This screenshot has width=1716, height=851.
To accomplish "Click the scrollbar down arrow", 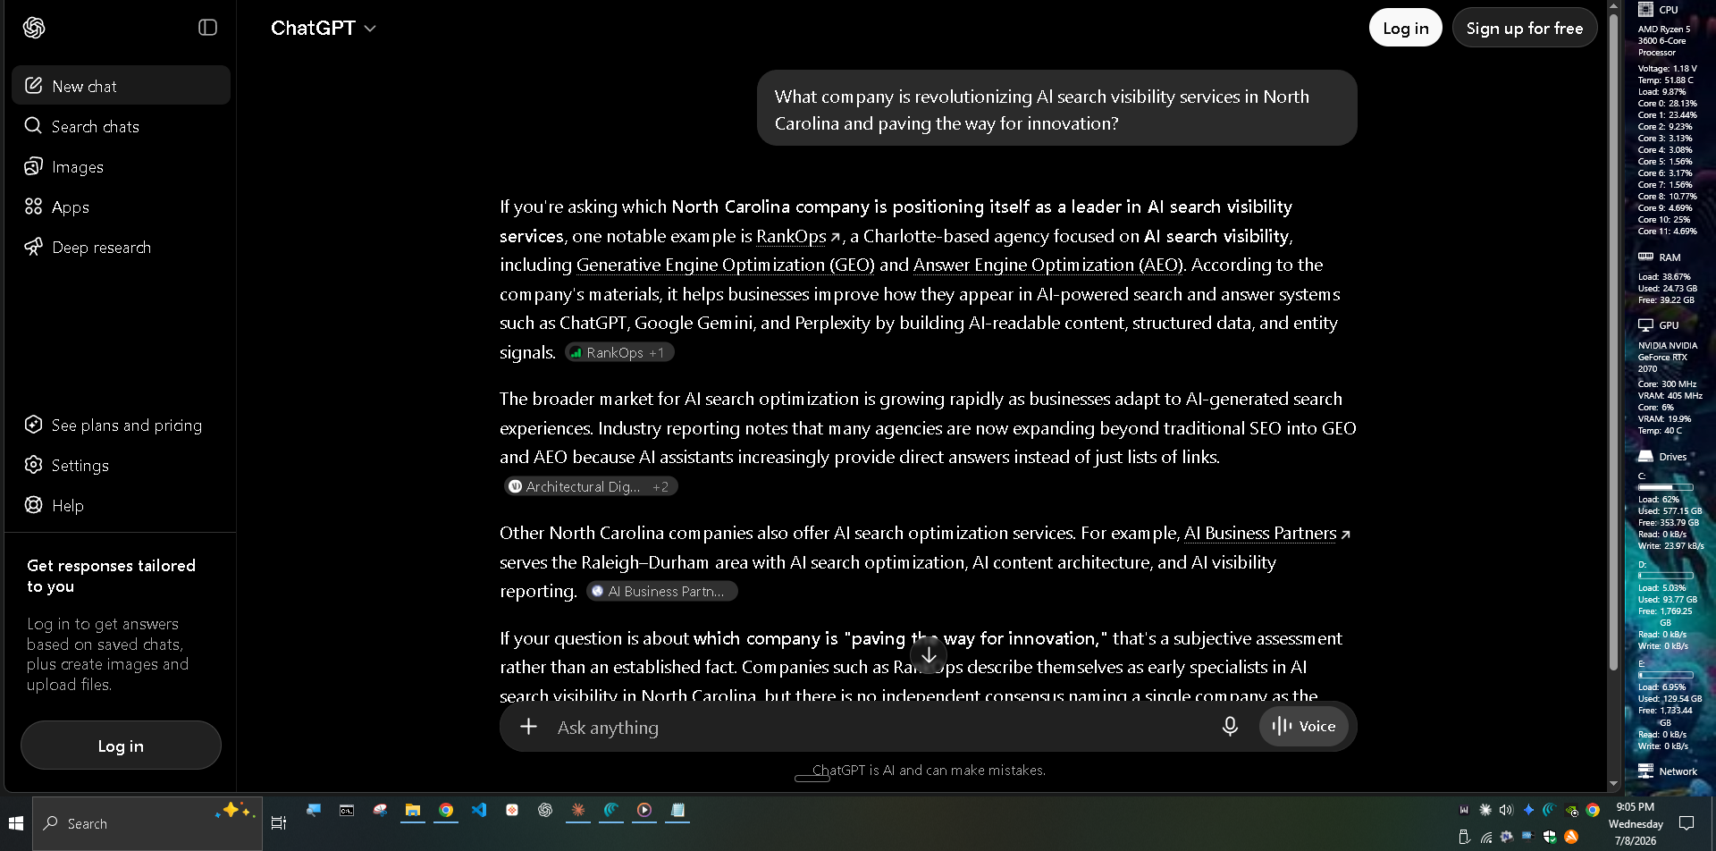I will click(x=1613, y=783).
